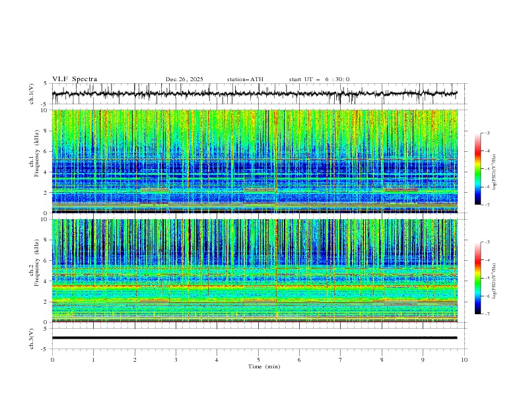Click the time axis tick label "0"

coord(52,360)
